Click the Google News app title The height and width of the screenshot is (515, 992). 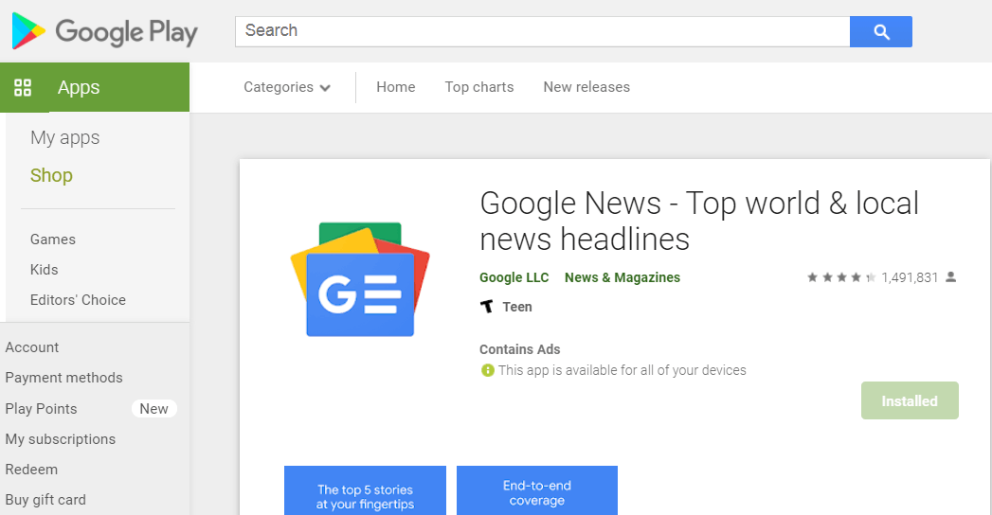tap(699, 222)
